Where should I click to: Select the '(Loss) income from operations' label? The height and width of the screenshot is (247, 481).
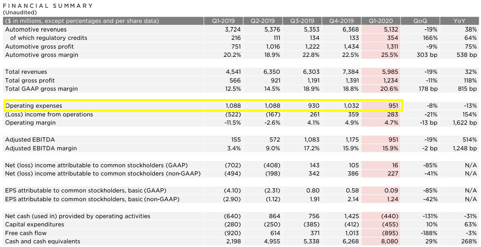click(49, 114)
